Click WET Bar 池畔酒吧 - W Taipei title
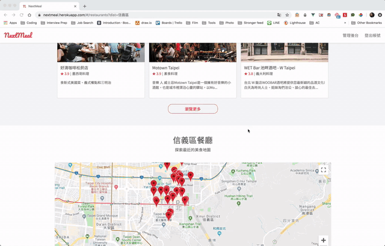 (269, 68)
